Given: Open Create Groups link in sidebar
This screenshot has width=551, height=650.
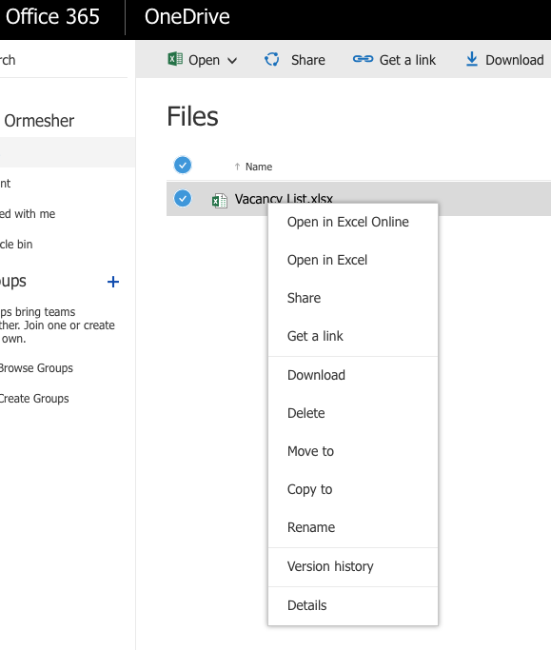Looking at the screenshot, I should pos(34,399).
